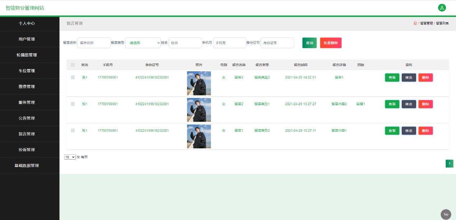This screenshot has width=456, height=220.
Task: Click timestamp 2021-04-29 14:22:51
Action: (300, 77)
